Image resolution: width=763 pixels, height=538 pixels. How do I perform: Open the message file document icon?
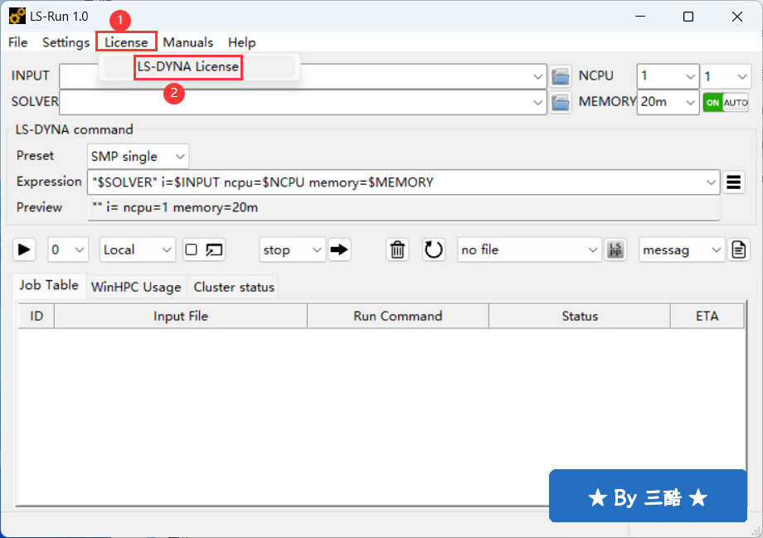click(x=739, y=250)
